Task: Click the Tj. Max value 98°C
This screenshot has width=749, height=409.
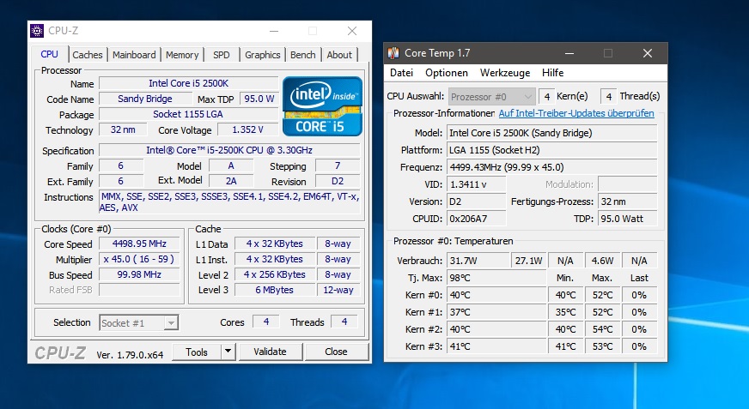Action: [x=496, y=278]
